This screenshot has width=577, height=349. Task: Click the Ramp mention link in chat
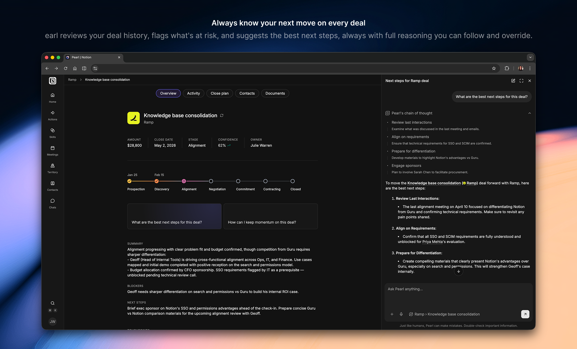(470, 183)
